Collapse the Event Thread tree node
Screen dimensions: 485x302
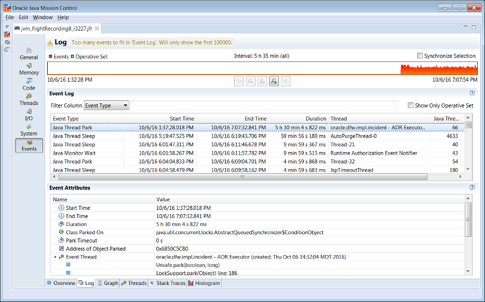[55, 257]
